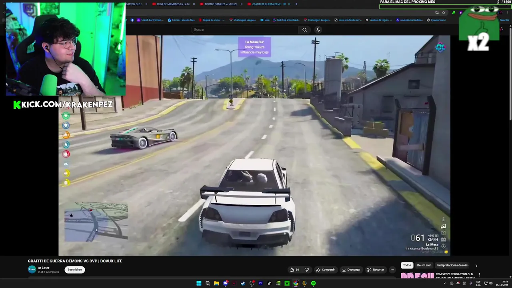Switch to Google Chrome in the taskbar
Image resolution: width=512 pixels, height=288 pixels.
click(296, 283)
